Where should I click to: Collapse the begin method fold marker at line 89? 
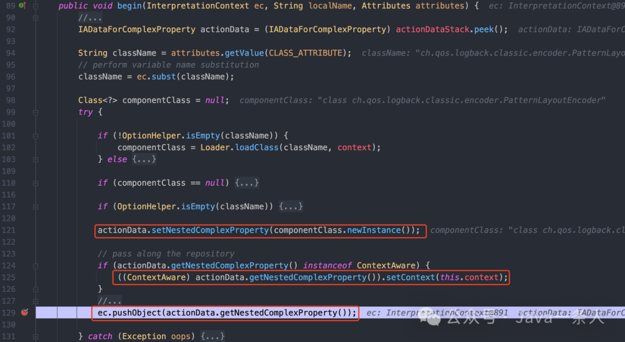pyautogui.click(x=35, y=6)
